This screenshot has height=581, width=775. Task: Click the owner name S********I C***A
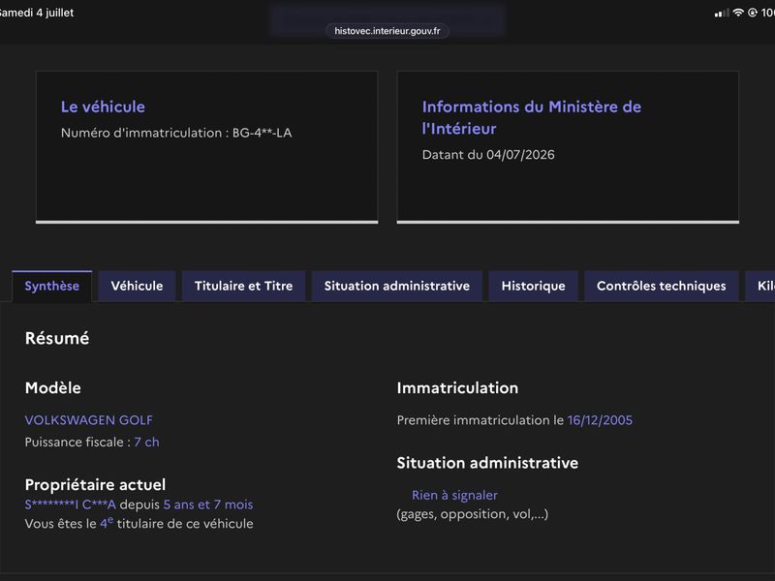70,505
